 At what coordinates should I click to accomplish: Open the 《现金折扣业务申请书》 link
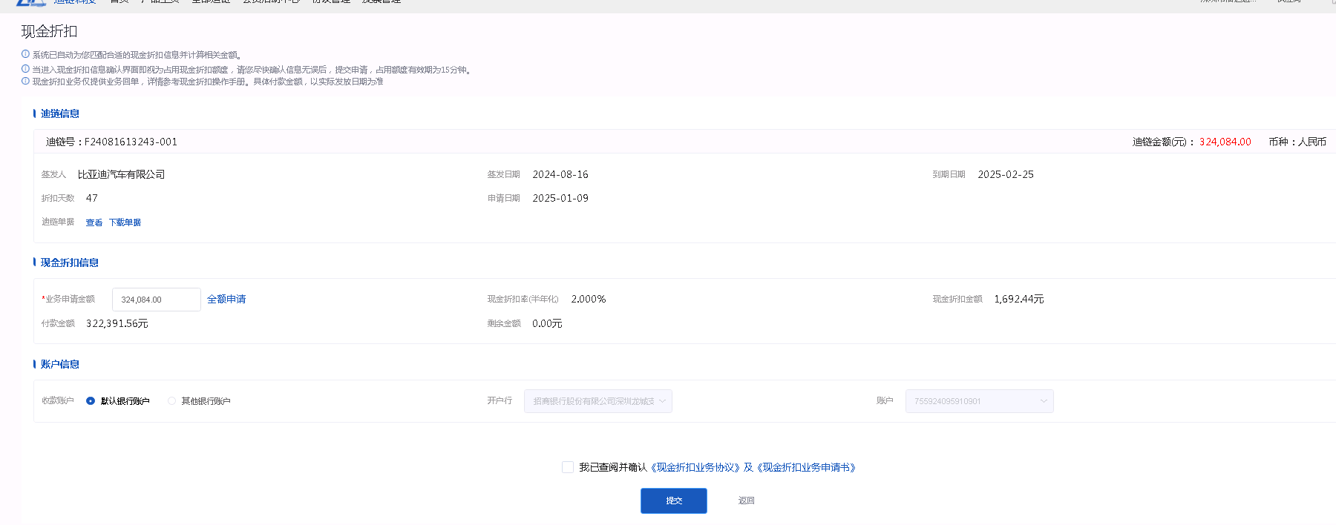pos(808,467)
